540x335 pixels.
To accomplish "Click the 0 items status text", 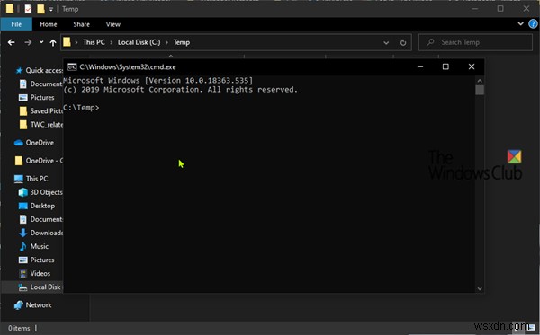I will [x=19, y=328].
